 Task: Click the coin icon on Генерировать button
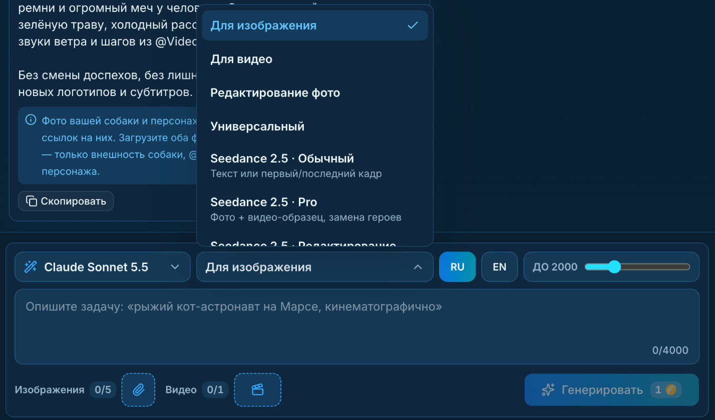coord(671,389)
